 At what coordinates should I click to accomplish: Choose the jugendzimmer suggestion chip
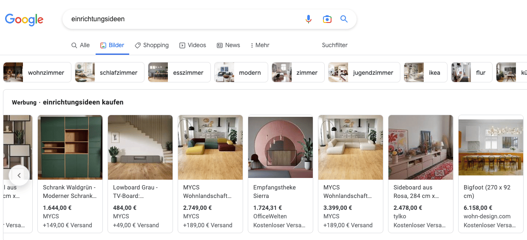[x=364, y=72]
